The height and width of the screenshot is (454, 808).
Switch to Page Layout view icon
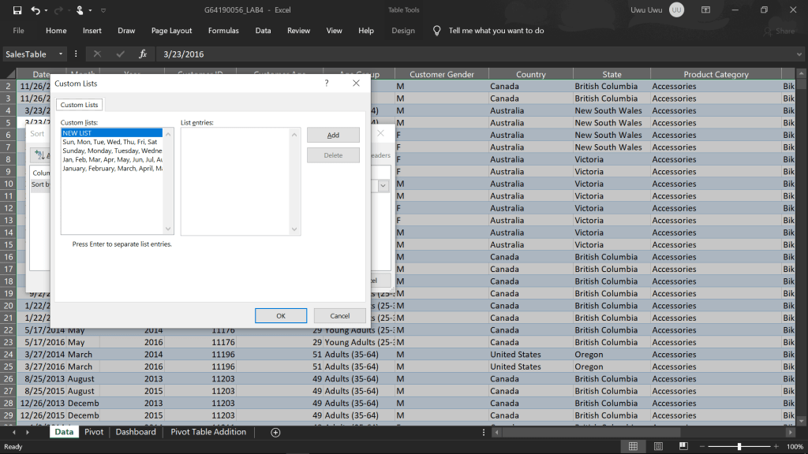coord(660,447)
